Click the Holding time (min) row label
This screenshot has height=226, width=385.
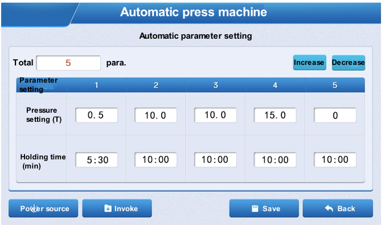43,162
